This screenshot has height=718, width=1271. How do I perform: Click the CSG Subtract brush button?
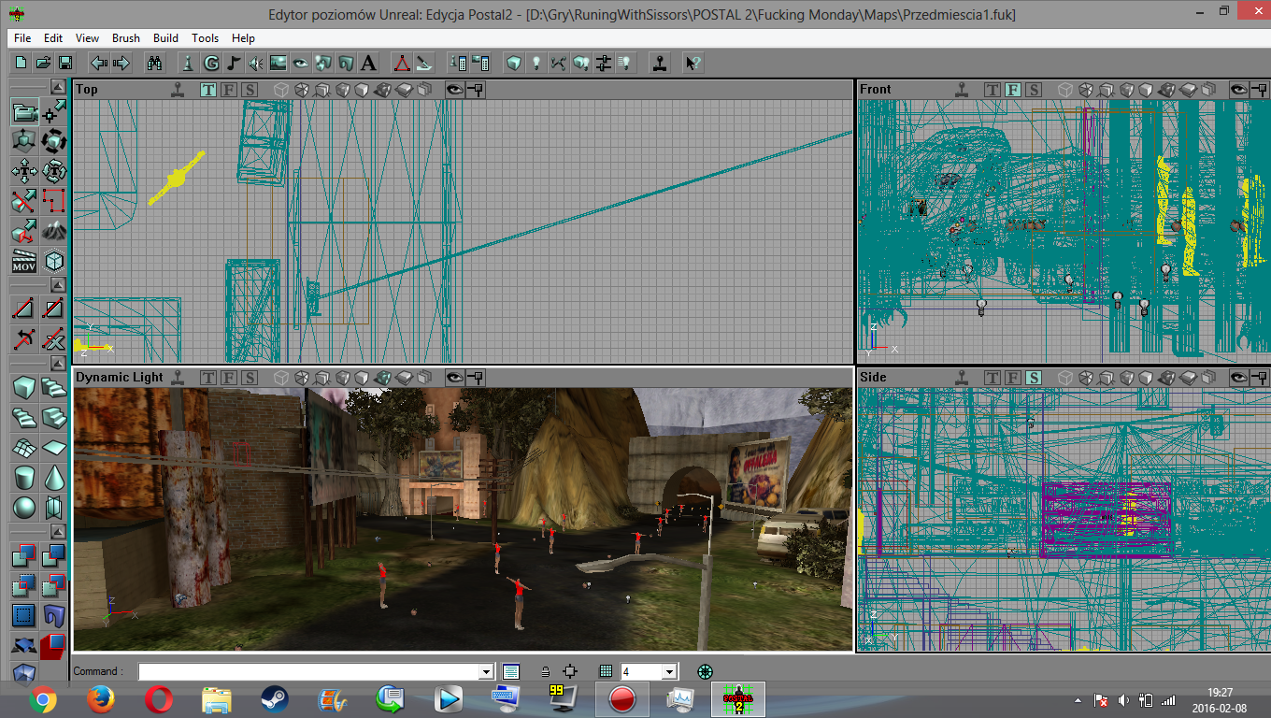click(x=55, y=556)
